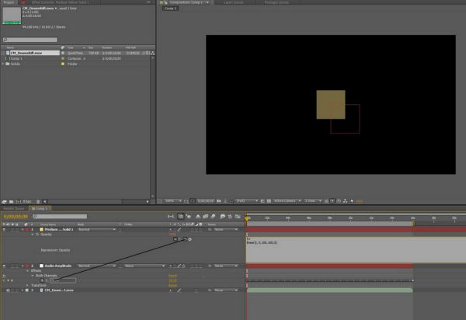Screen dimensions: 466x320
Task: Switch to the Effect Controls tab
Action: 60,2
